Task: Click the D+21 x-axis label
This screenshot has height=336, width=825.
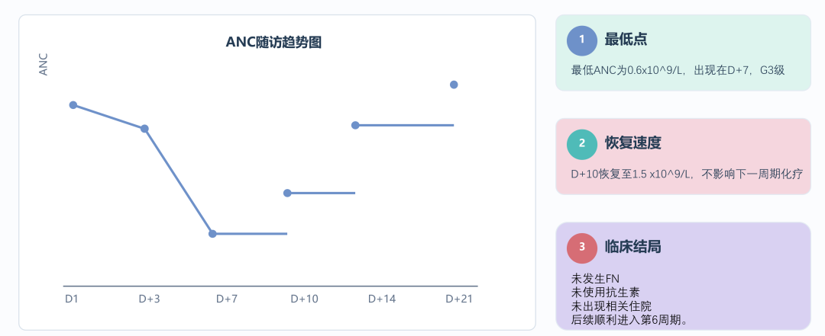Action: tap(459, 299)
